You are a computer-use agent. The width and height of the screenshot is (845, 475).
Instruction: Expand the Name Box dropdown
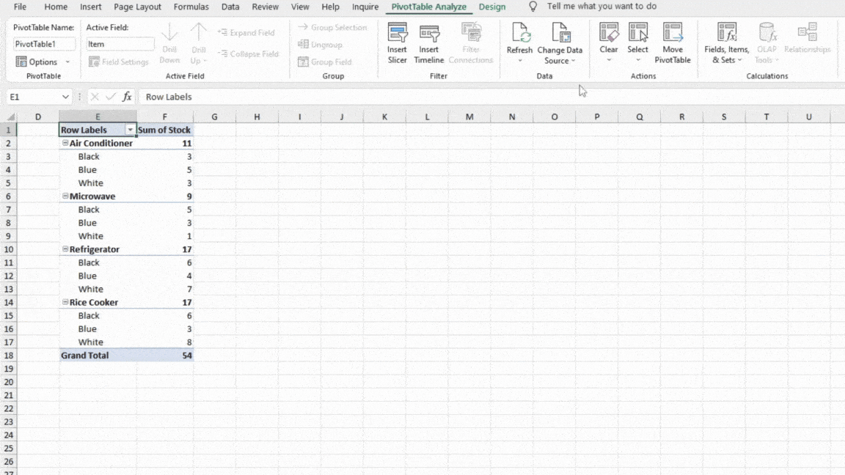[x=67, y=96]
